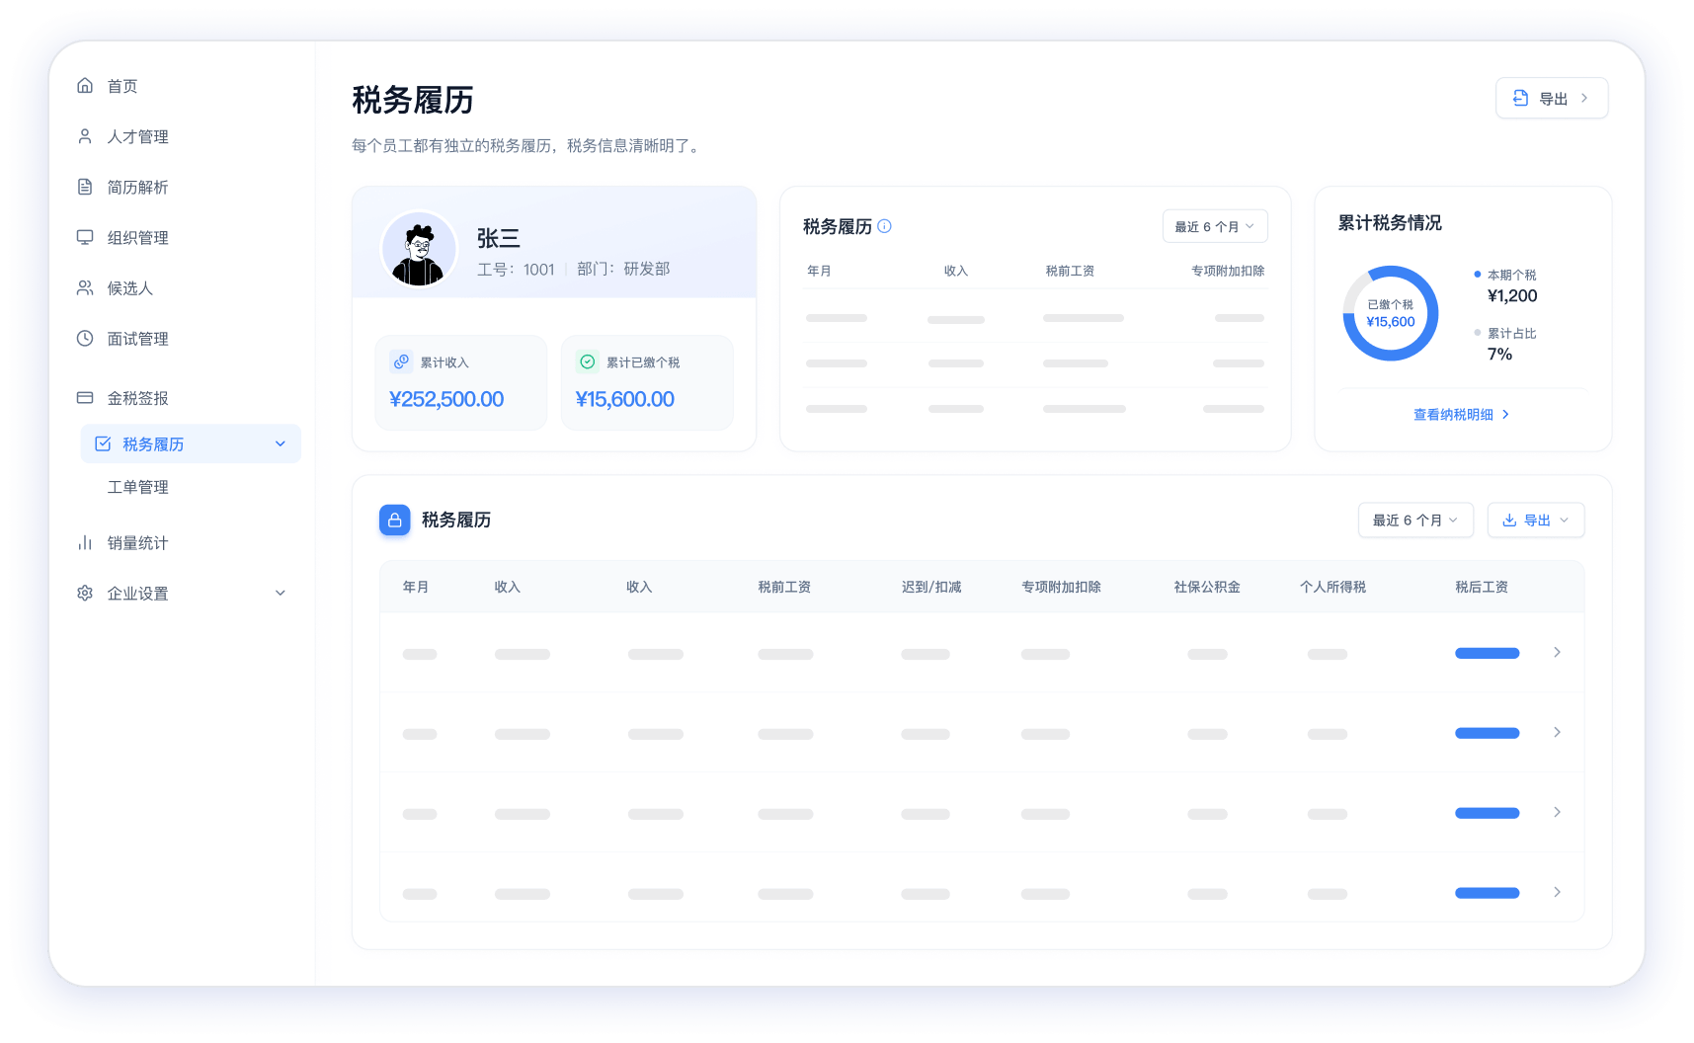Open last table row's chevron arrow

[1557, 892]
